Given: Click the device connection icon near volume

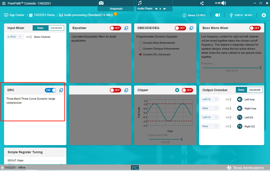Looking at the screenshot, I should click(x=202, y=3).
